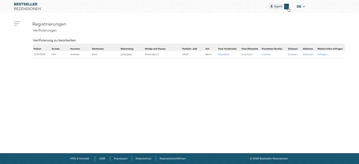Download the Pass Vorderseite file
This screenshot has width=359, height=164.
click(x=223, y=54)
